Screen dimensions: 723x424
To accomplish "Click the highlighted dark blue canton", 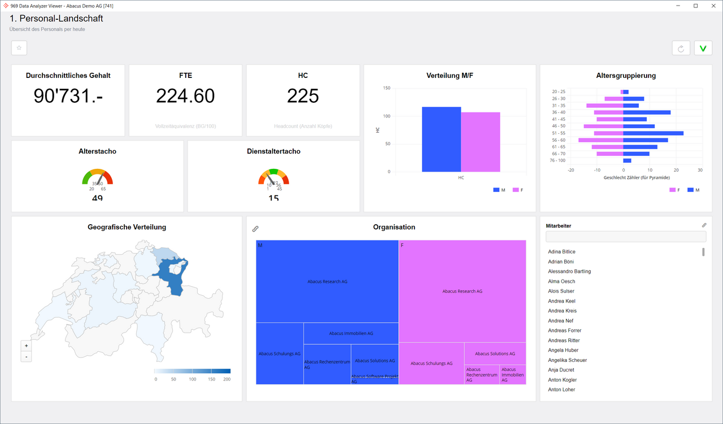I will [172, 276].
